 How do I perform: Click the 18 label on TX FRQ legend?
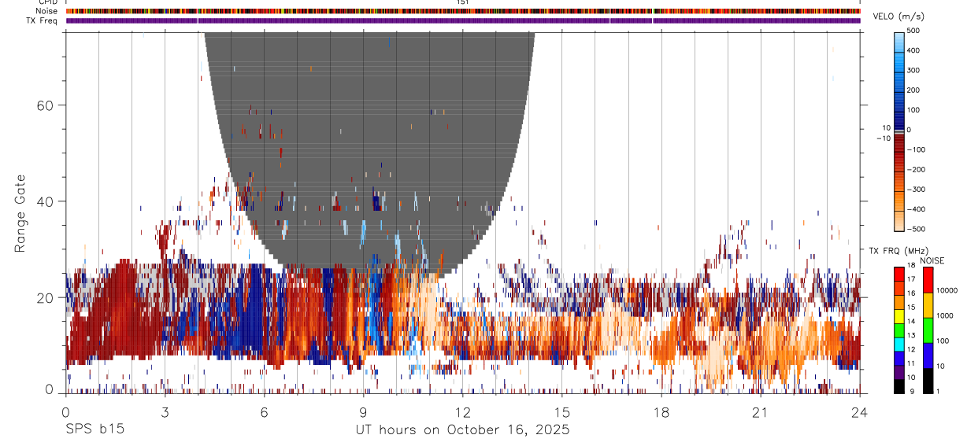pyautogui.click(x=910, y=266)
